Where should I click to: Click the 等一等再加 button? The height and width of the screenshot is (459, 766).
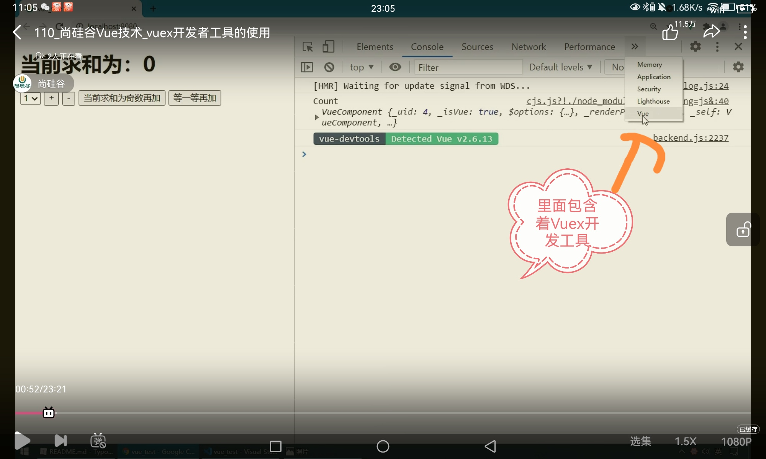pos(195,98)
